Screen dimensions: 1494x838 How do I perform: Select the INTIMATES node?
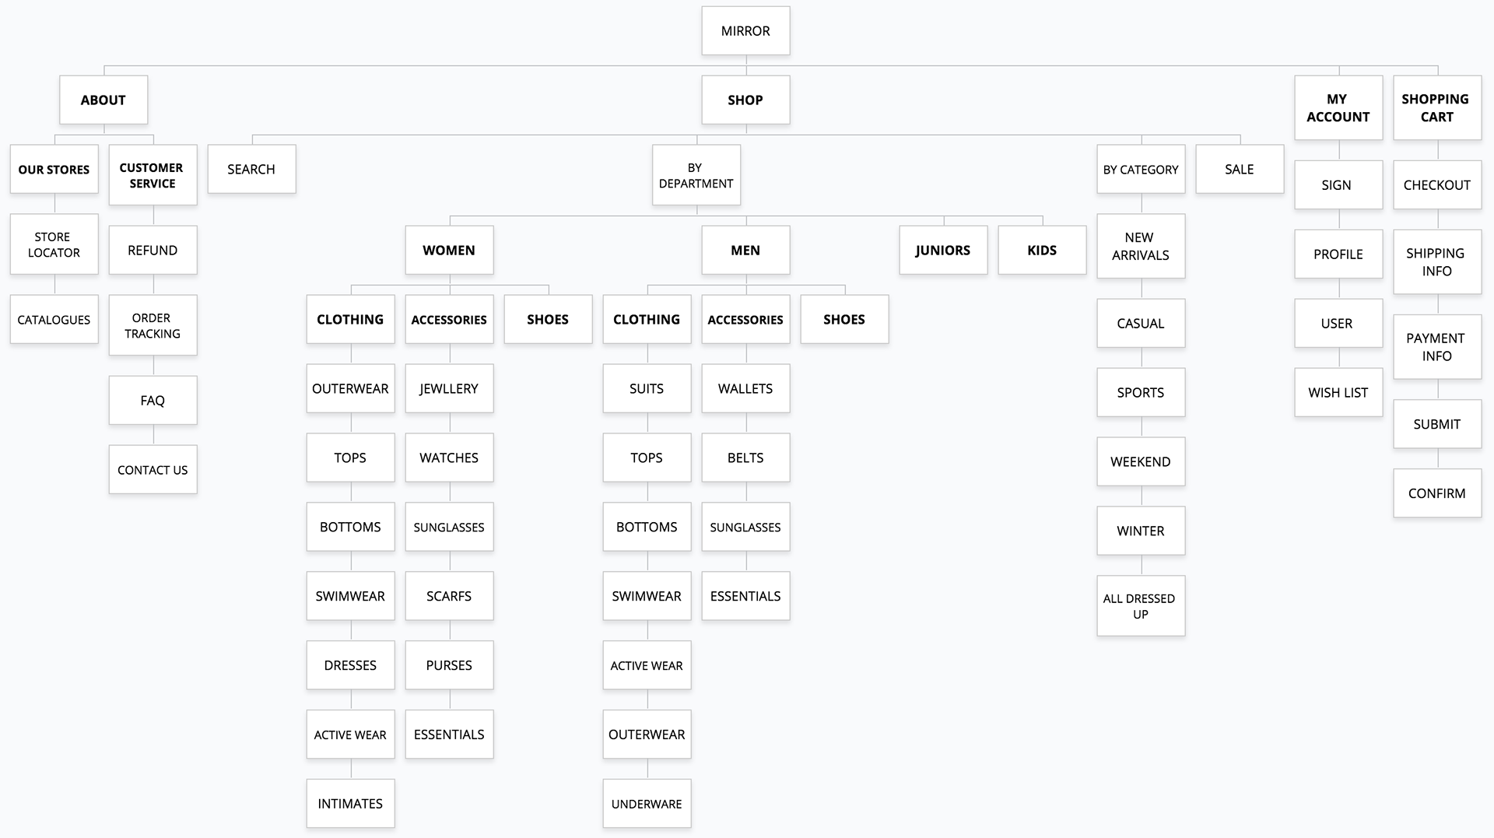click(x=350, y=803)
